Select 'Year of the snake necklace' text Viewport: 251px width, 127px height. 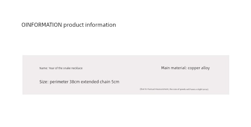[66, 68]
